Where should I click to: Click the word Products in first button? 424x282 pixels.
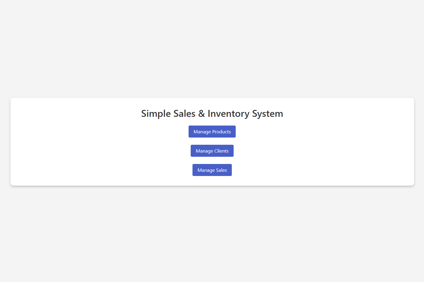[x=222, y=132]
